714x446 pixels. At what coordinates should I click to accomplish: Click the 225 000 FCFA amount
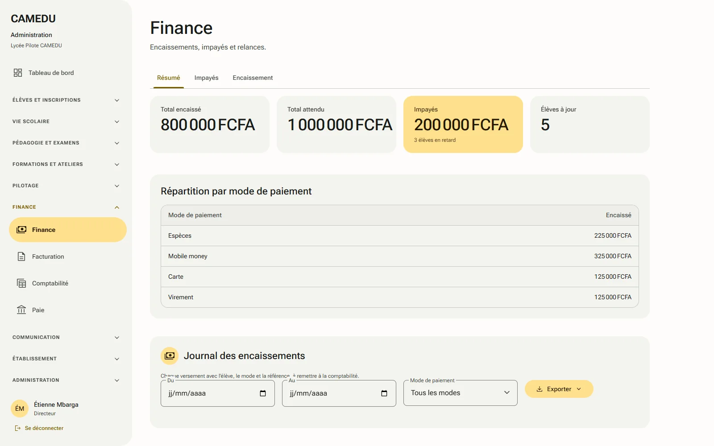pos(613,235)
